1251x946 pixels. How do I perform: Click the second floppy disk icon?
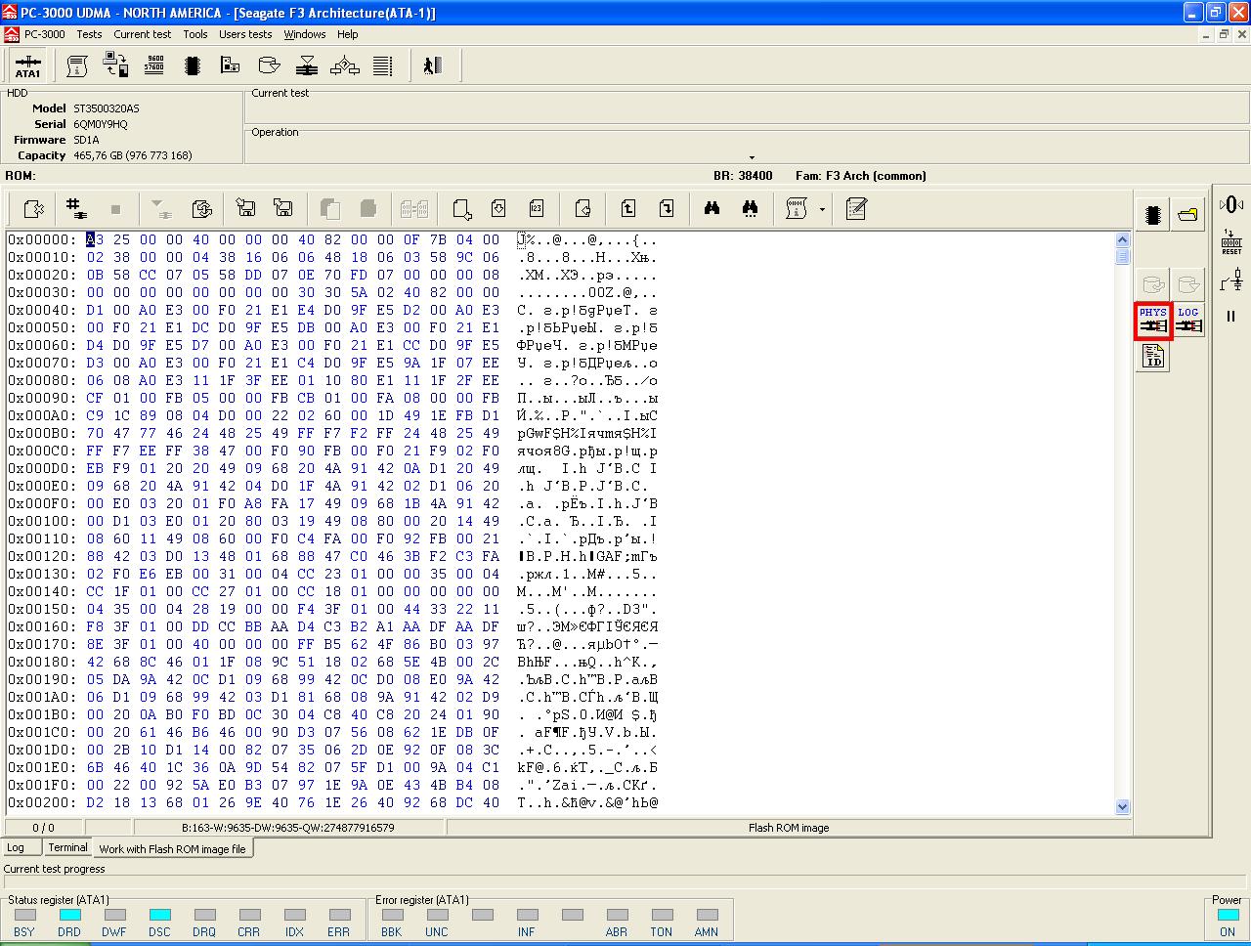pos(283,208)
